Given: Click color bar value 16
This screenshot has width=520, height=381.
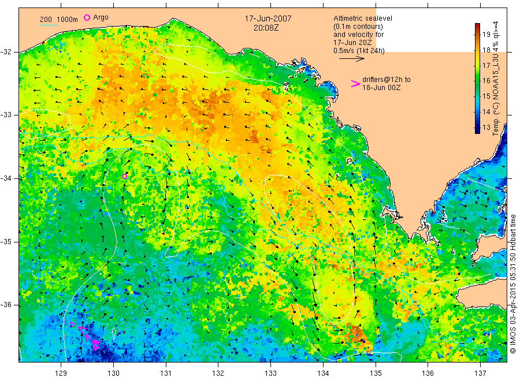Looking at the screenshot, I should coord(486,81).
